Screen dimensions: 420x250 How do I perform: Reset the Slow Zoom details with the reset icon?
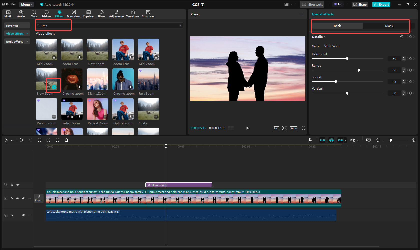[x=402, y=37]
